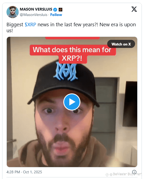Click the blue verified checkmark badge

pos(55,9)
